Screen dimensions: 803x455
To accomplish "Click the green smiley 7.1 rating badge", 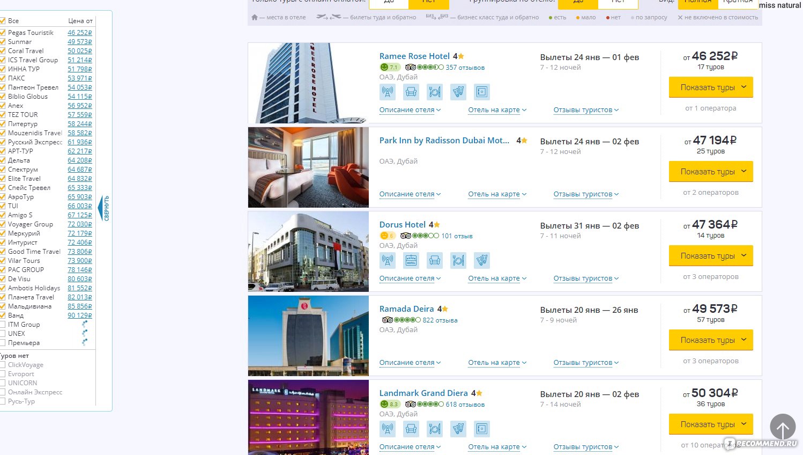I will click(x=390, y=67).
